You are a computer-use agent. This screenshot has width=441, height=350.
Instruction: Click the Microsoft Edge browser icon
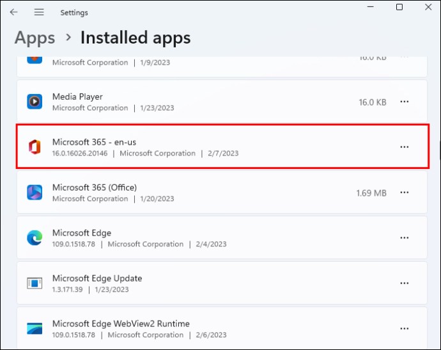35,238
